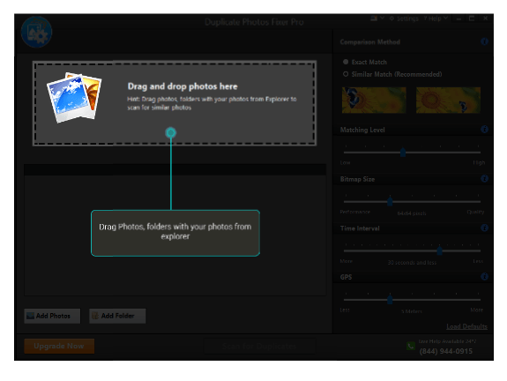The height and width of the screenshot is (381, 507).
Task: Click the sunflower sample with butterfly at bottom right
Action: click(x=448, y=100)
